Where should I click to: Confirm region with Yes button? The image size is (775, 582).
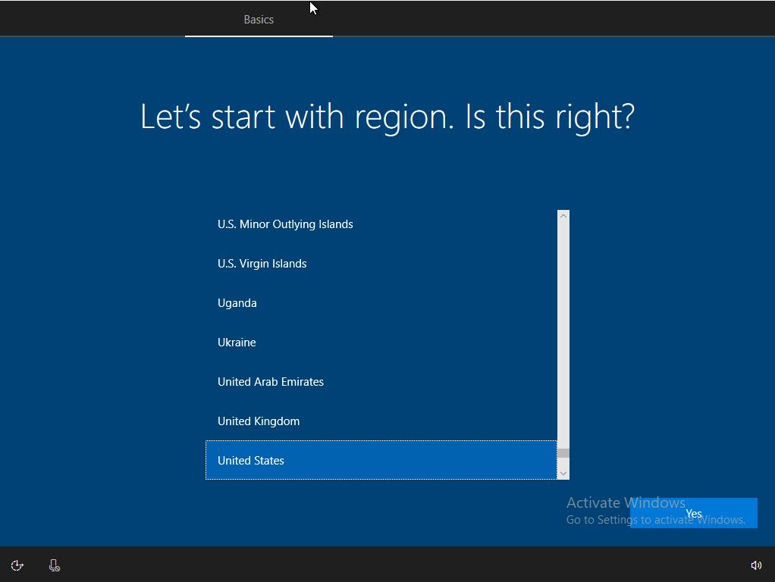point(693,513)
